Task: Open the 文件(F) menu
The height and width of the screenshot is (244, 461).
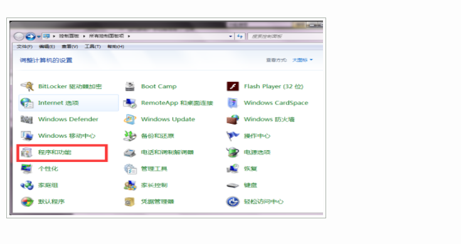Action: [x=24, y=47]
